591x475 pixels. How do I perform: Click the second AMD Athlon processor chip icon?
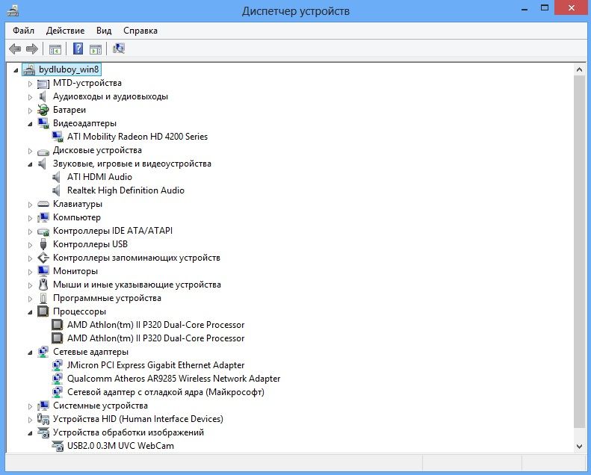pyautogui.click(x=57, y=338)
